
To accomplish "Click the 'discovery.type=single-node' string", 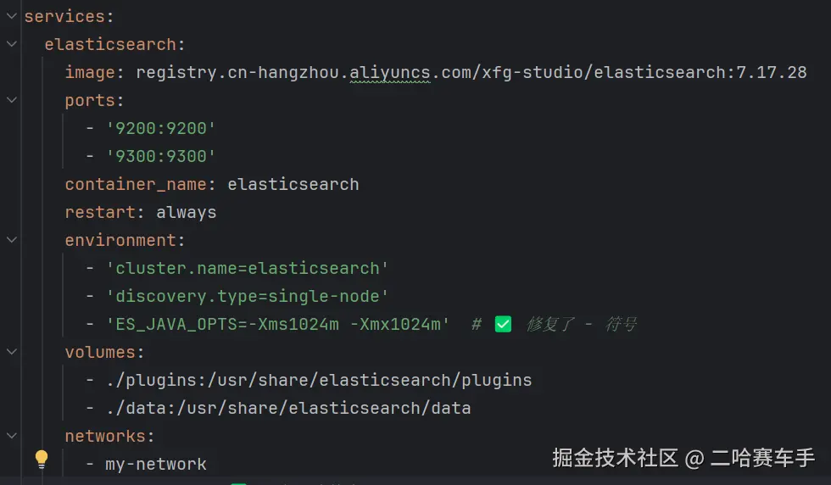I will (x=247, y=296).
